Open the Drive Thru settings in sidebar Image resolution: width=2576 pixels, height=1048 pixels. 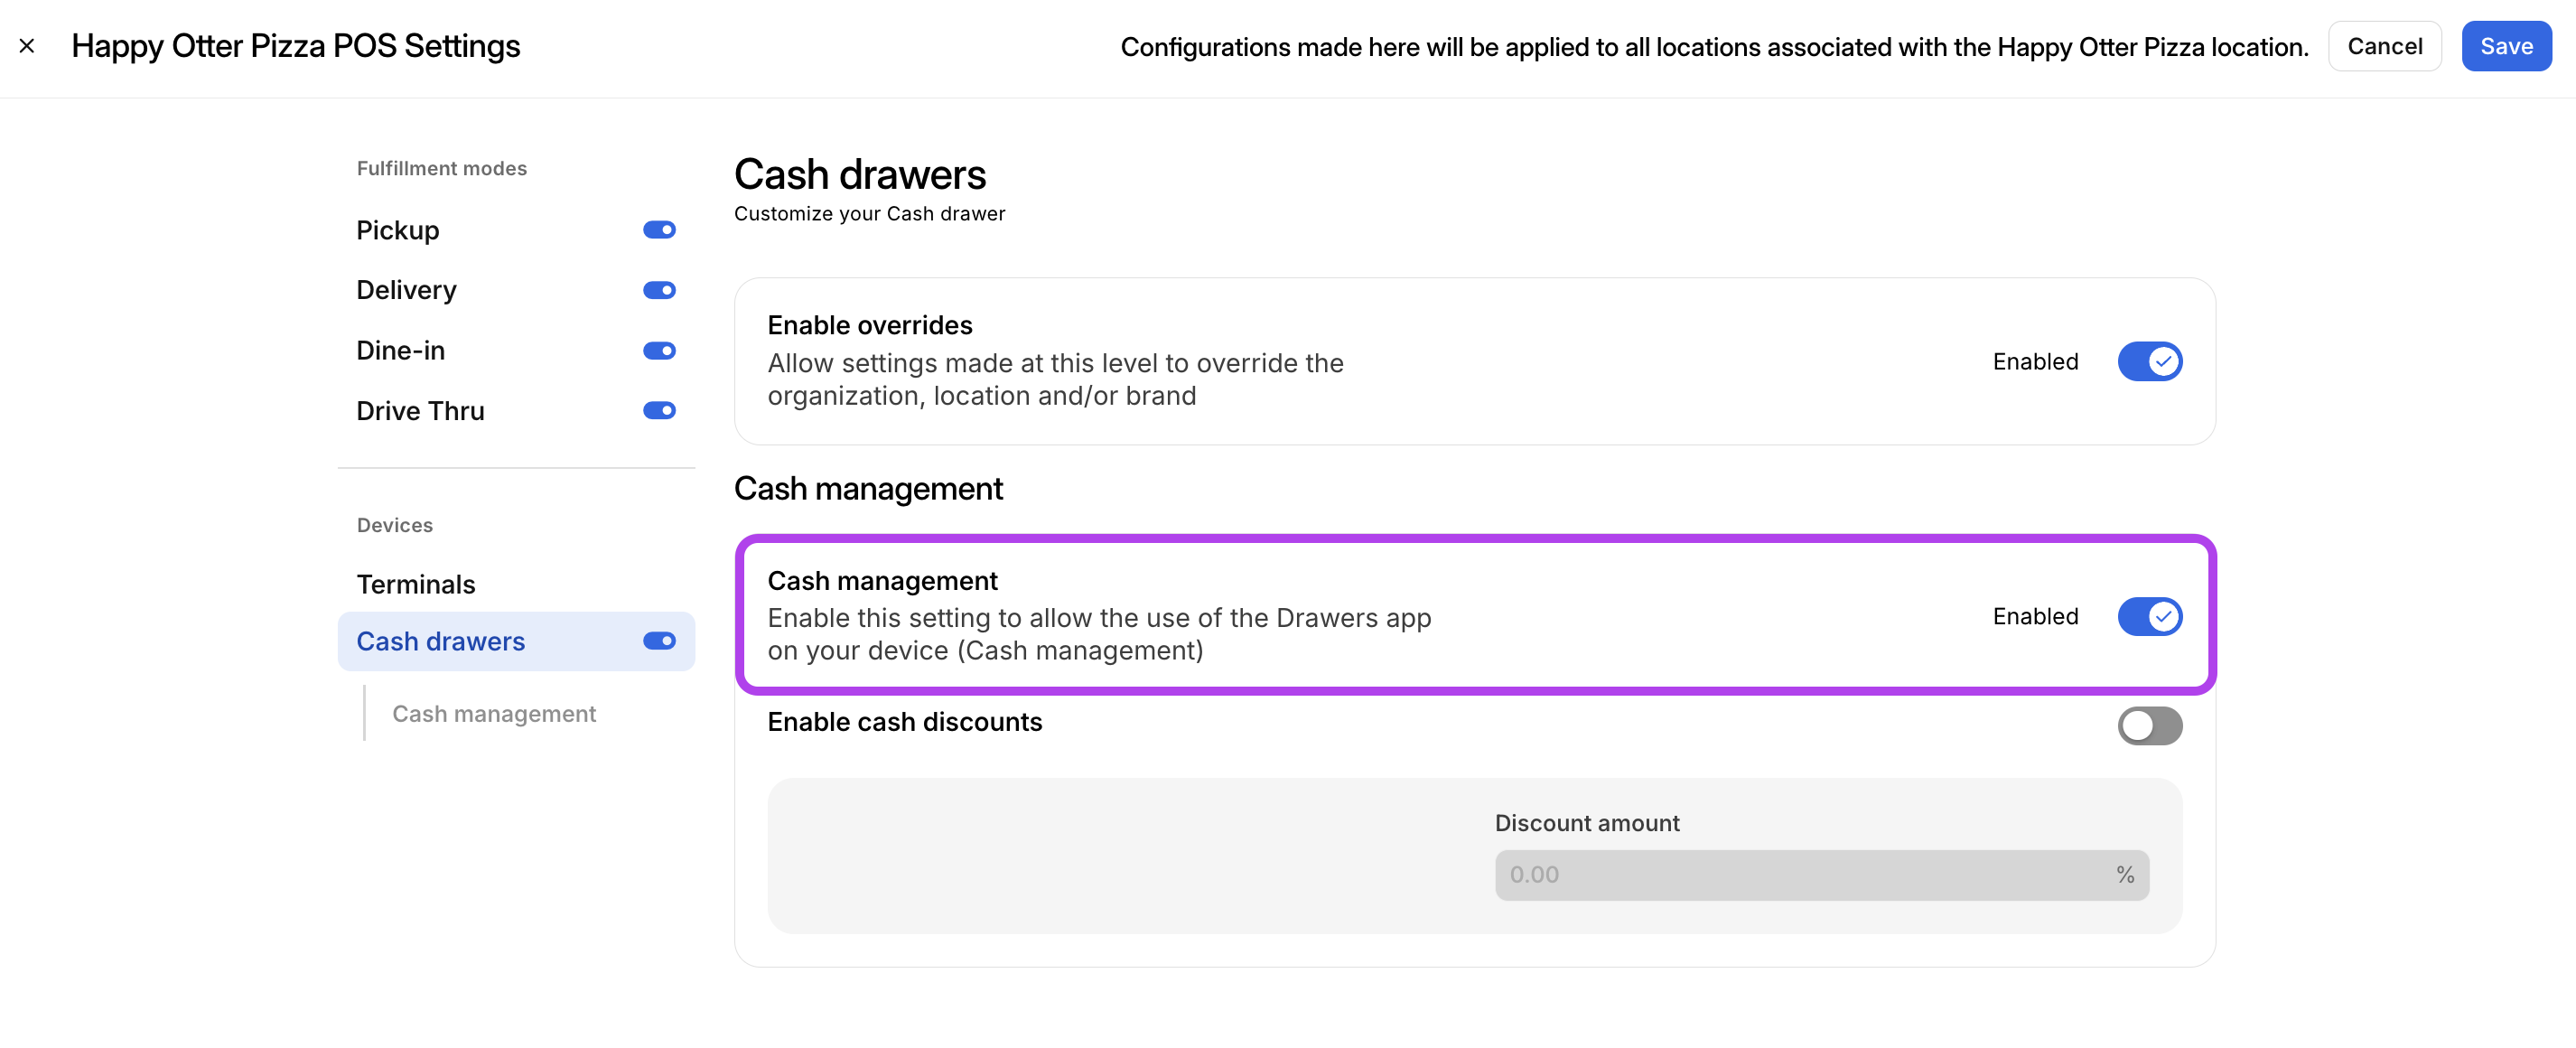(x=420, y=410)
